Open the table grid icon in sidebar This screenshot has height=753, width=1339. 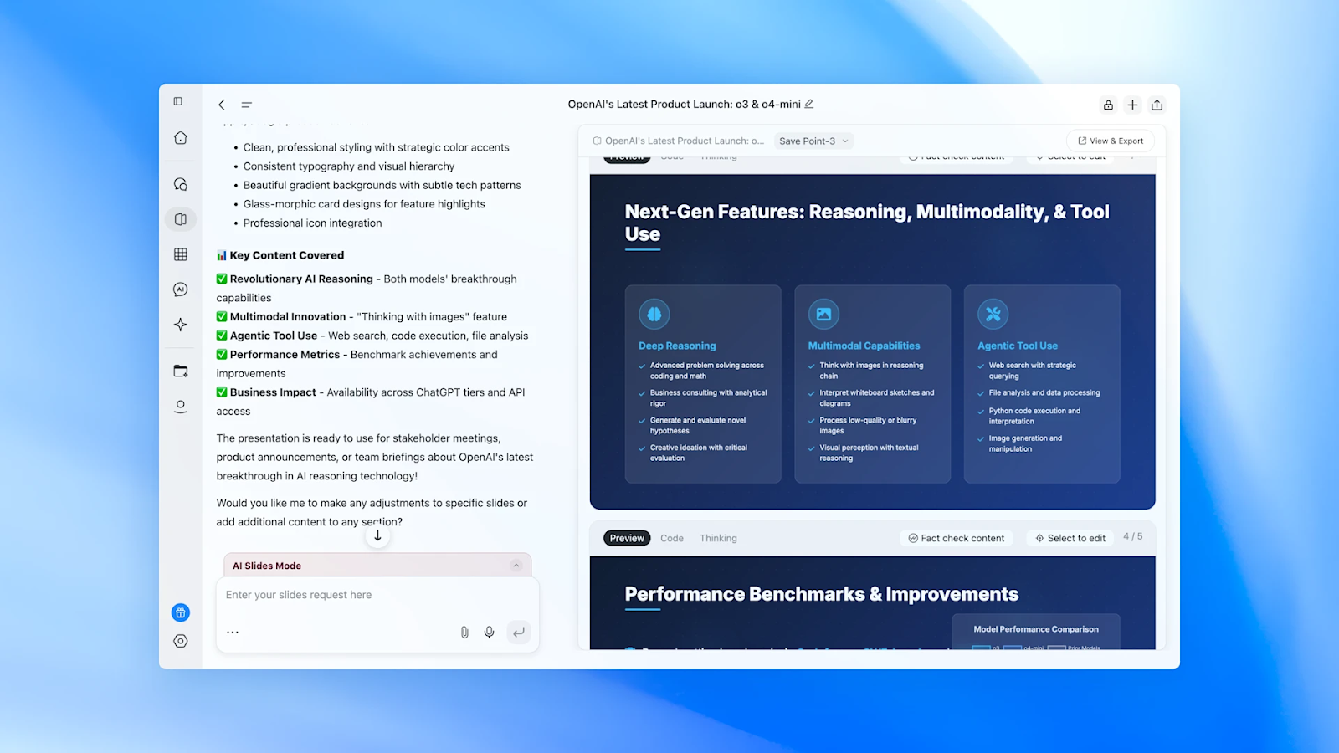pos(181,254)
